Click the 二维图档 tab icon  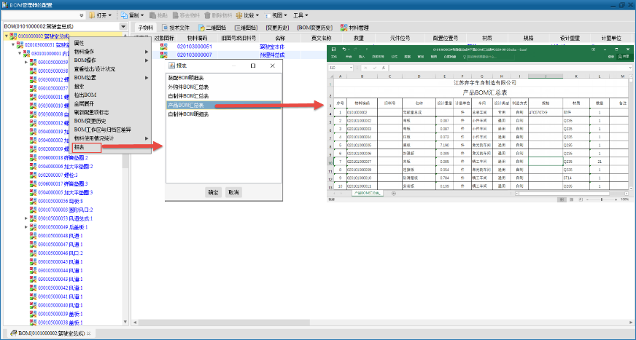tap(199, 28)
